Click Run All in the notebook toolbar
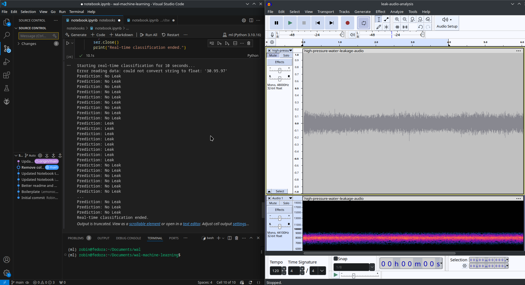This screenshot has height=285, width=525. tap(149, 35)
